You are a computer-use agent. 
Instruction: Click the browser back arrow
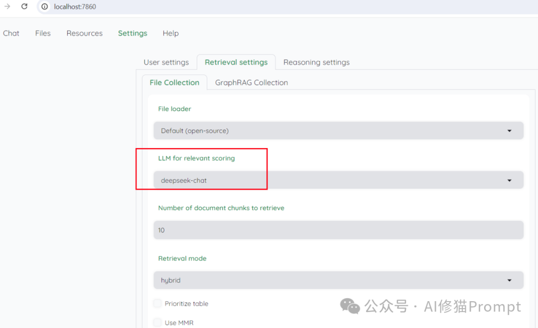6,6
